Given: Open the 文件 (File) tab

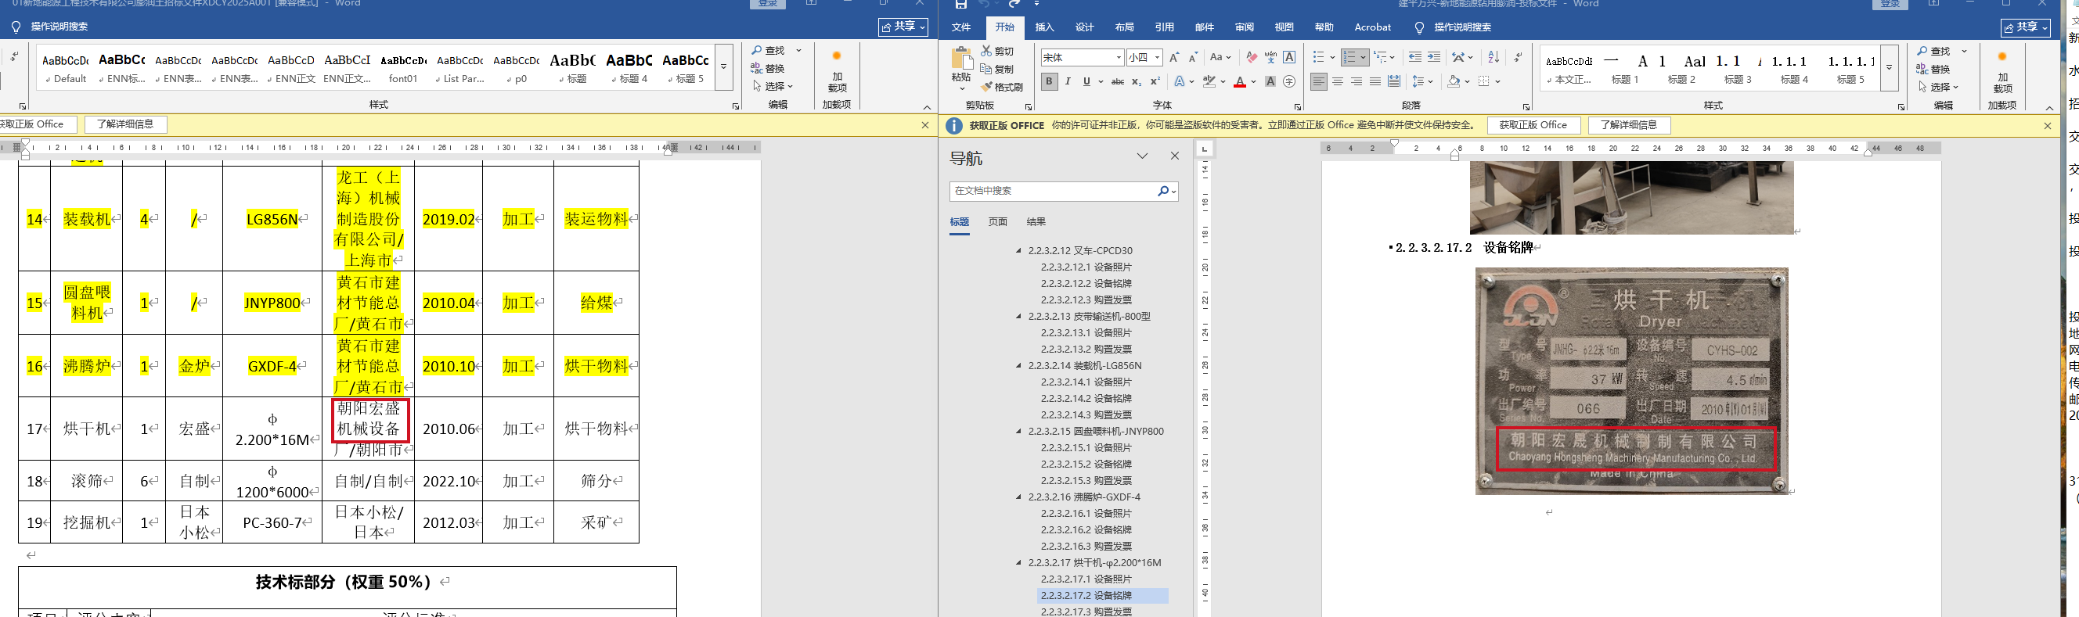Looking at the screenshot, I should 961,27.
